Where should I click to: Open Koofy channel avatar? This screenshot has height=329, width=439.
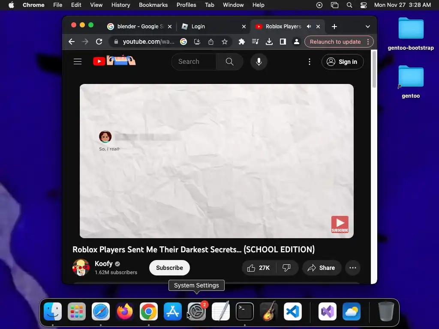tap(81, 267)
